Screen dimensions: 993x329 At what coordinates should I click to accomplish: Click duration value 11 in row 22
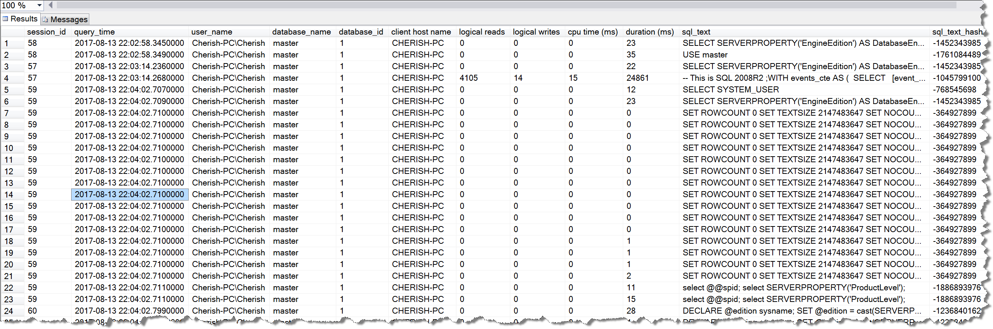tap(631, 287)
